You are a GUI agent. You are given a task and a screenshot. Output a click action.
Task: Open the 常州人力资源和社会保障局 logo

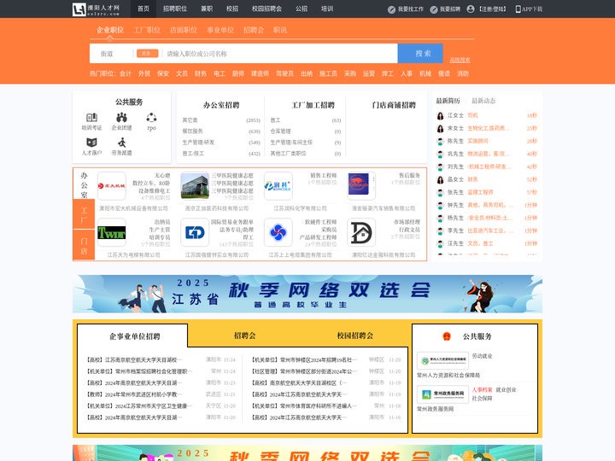point(442,360)
